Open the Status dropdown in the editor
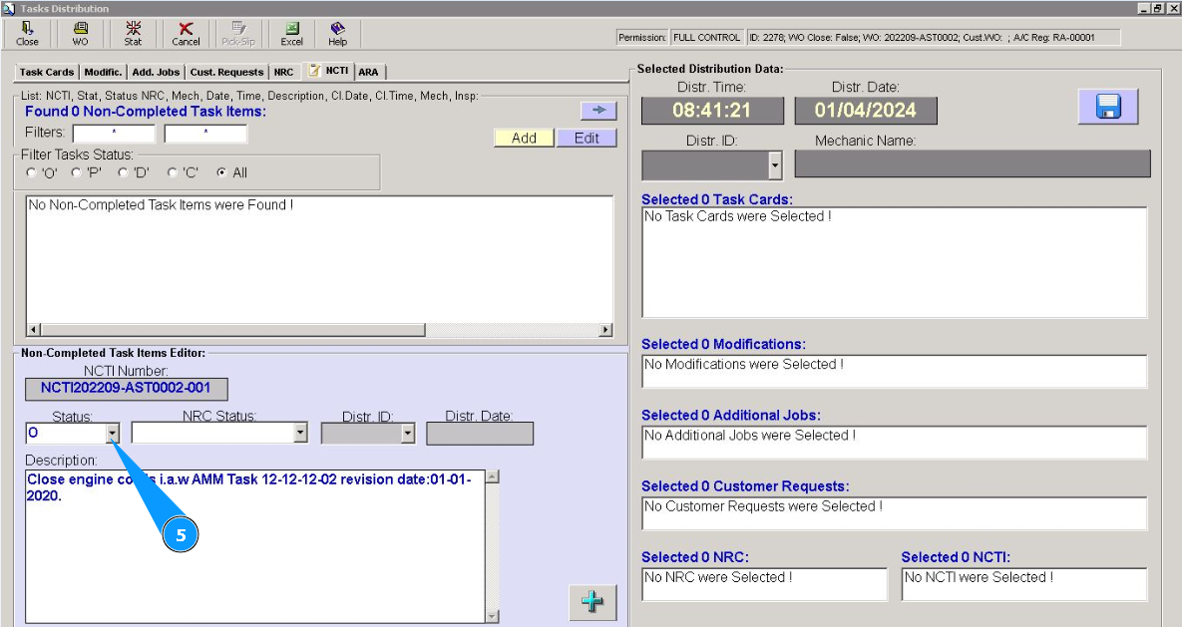1182x627 pixels. [x=113, y=433]
